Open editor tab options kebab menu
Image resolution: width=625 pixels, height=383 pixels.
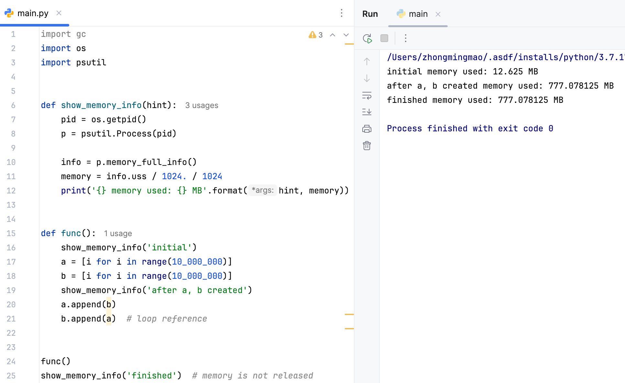[x=342, y=13]
